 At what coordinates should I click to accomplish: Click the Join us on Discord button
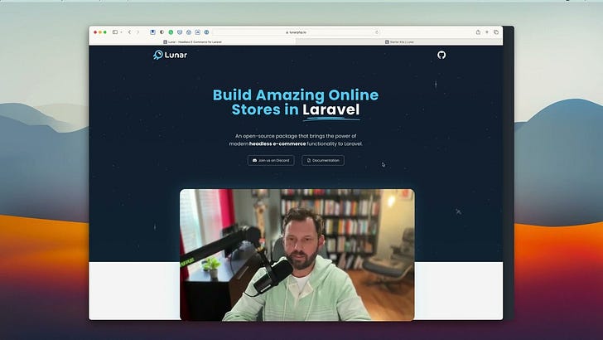(271, 160)
